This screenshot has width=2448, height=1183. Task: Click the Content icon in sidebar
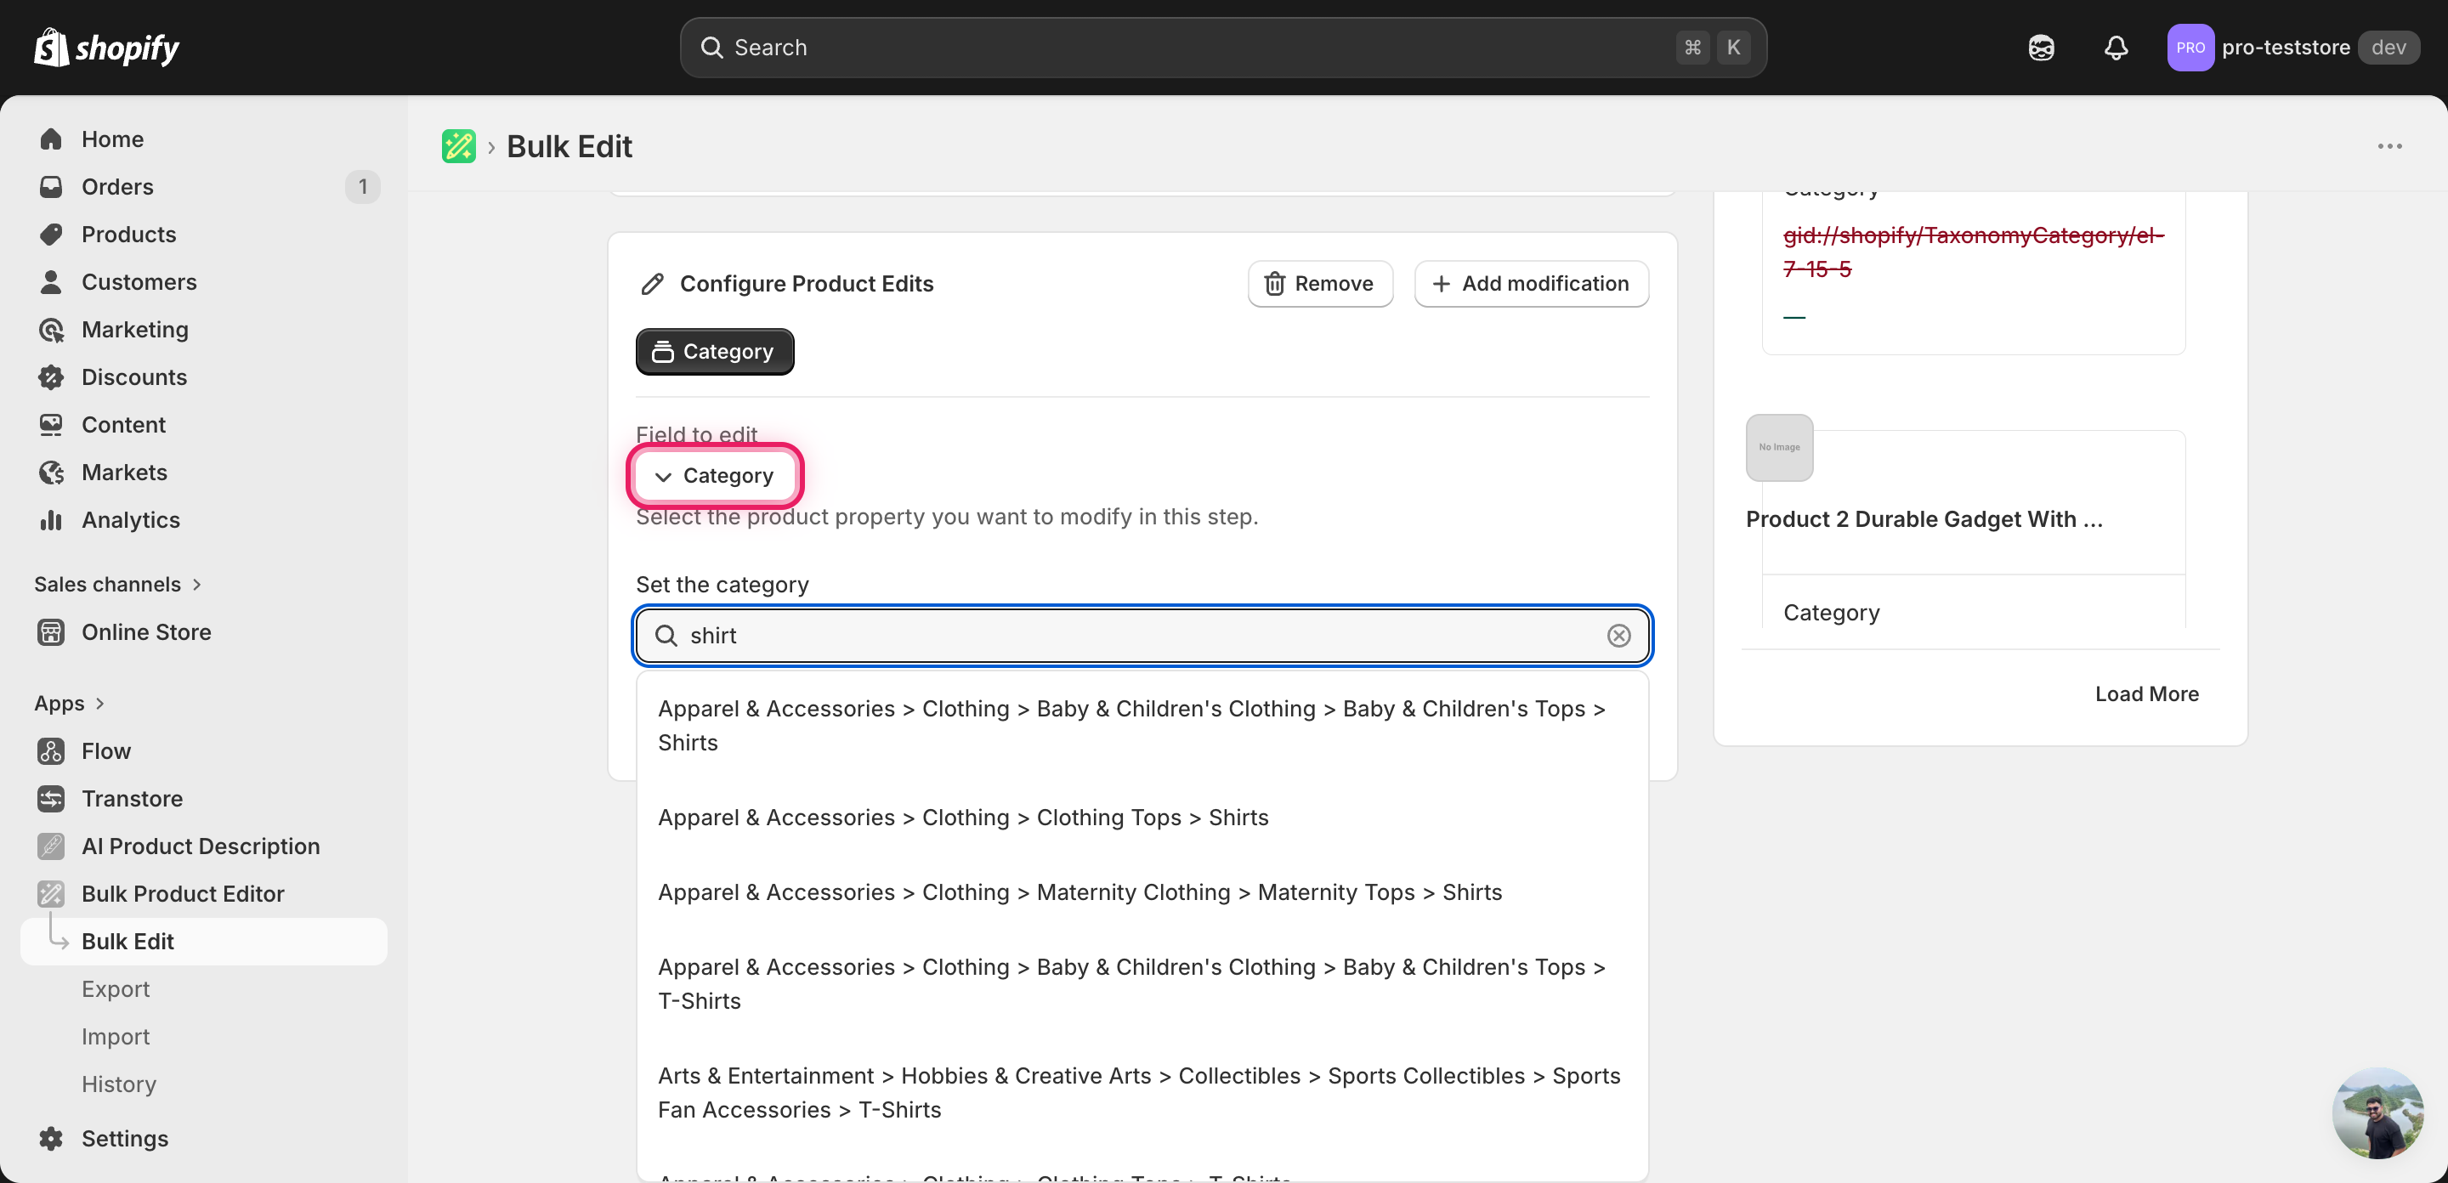pos(50,424)
